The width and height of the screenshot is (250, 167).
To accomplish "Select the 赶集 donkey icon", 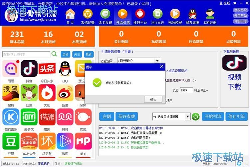I will [29, 93].
